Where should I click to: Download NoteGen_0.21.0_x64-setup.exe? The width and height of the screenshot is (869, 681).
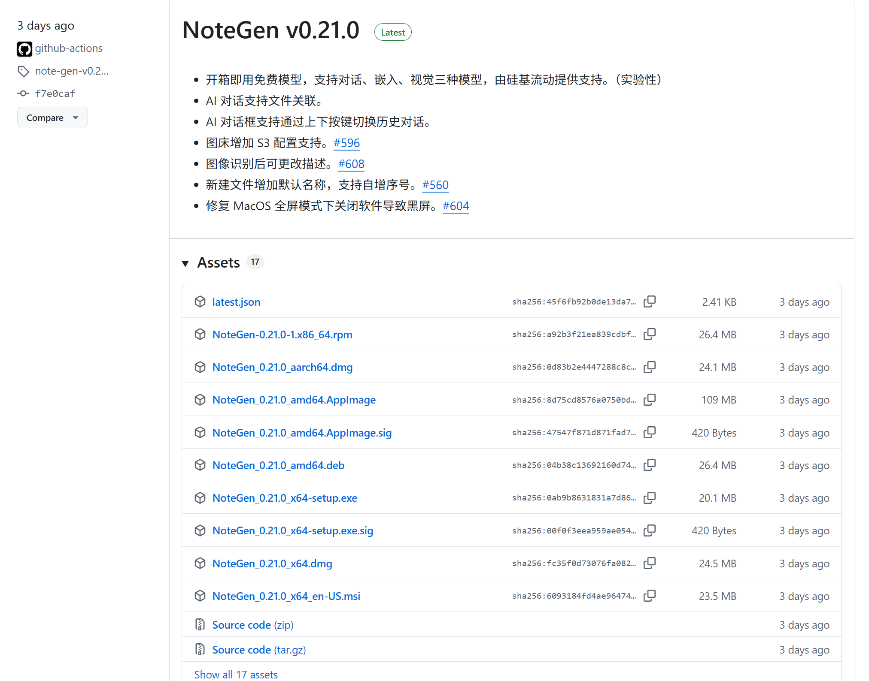[x=285, y=498]
